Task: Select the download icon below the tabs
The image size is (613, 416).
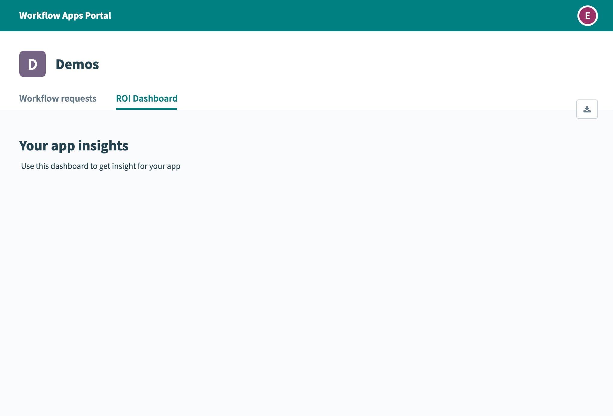Action: [586, 109]
